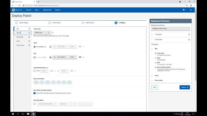
Task: Click the browser back arrow
Action: pyautogui.click(x=13, y=5)
